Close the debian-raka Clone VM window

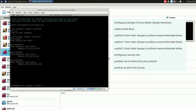(x=107, y=10)
